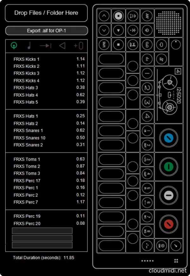Click the Drop Files / Folder Here area
190x276 pixels.
pyautogui.click(x=47, y=13)
